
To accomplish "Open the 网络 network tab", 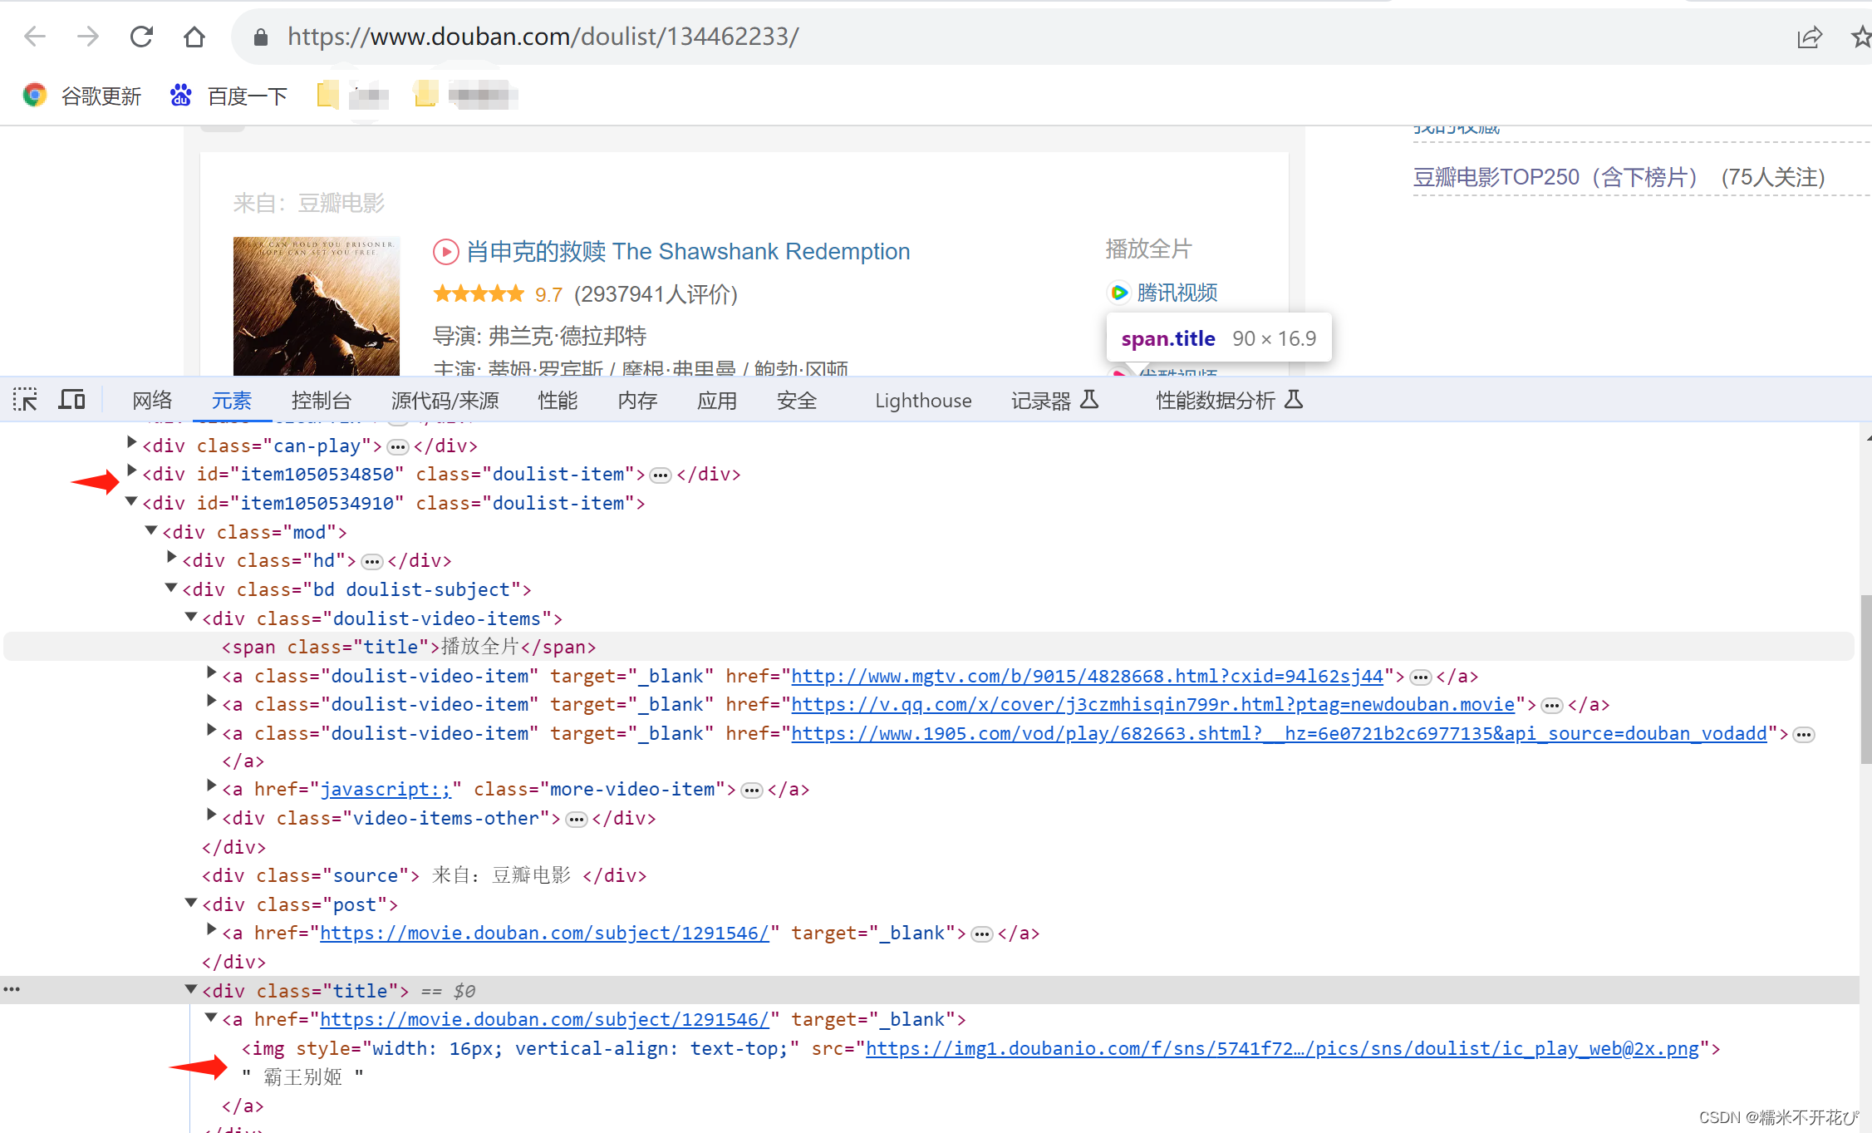I will tap(152, 401).
